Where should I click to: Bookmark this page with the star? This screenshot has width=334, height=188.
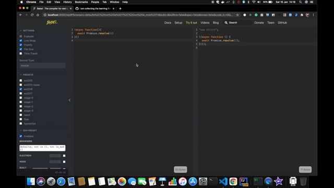[237, 15]
